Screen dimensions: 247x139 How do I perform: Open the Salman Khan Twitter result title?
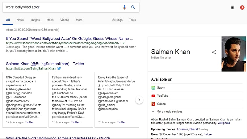coord(45,64)
